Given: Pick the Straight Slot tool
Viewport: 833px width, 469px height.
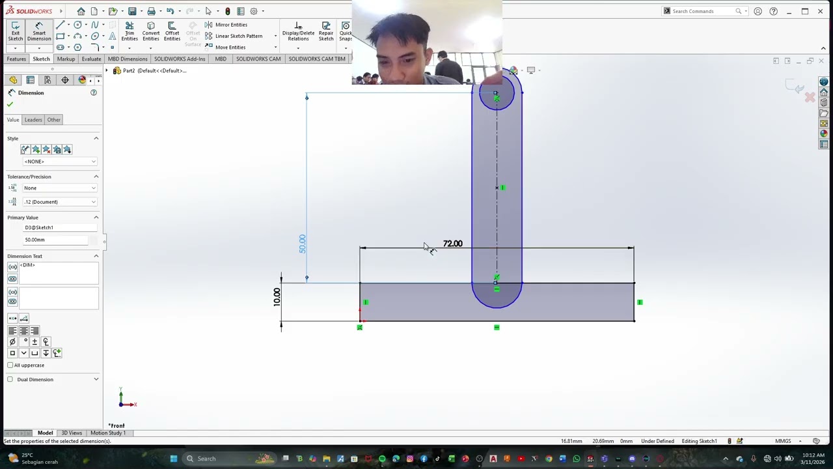Looking at the screenshot, I should [x=60, y=48].
